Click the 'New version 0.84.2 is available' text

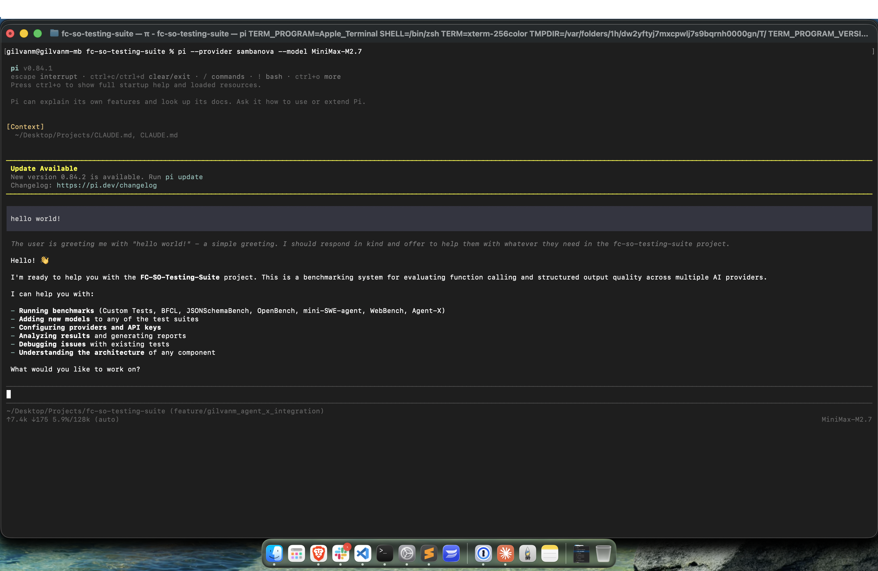[77, 177]
